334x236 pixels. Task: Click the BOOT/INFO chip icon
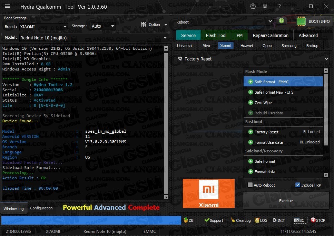(301, 21)
